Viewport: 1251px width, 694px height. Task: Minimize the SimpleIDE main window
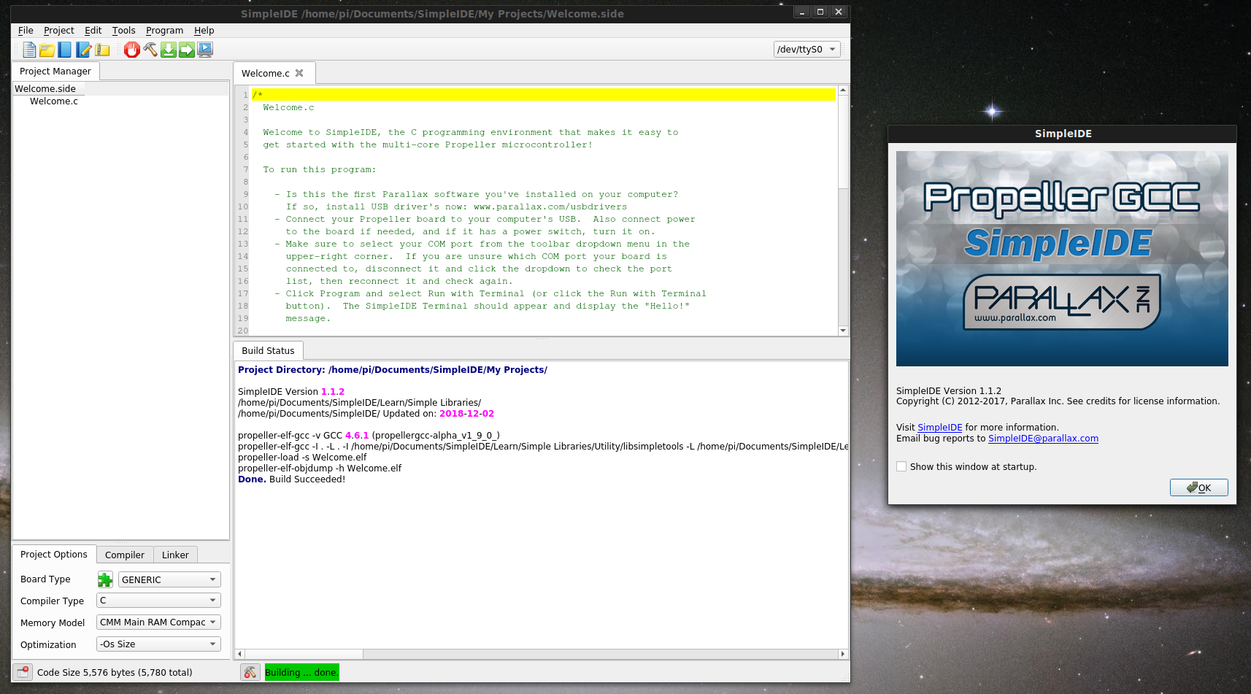[801, 12]
